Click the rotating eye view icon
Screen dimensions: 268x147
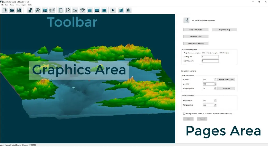[x=38, y=10]
